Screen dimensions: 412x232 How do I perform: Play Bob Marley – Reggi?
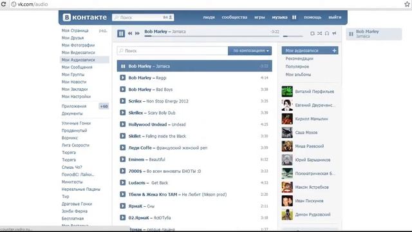122,77
